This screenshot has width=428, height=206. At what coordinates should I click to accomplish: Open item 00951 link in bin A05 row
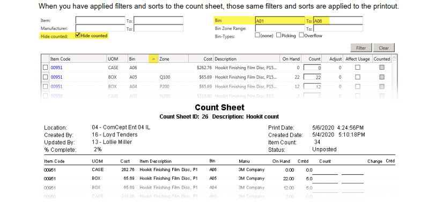tap(56, 77)
